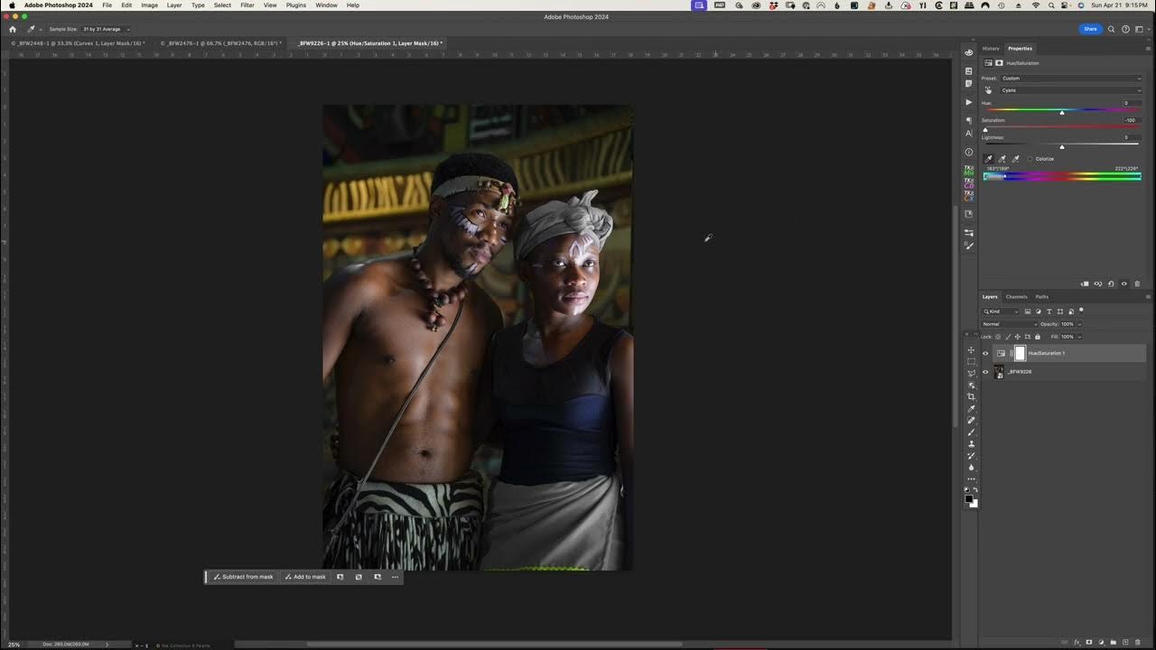Click the Home icon in options bar
The image size is (1156, 650).
(x=13, y=29)
